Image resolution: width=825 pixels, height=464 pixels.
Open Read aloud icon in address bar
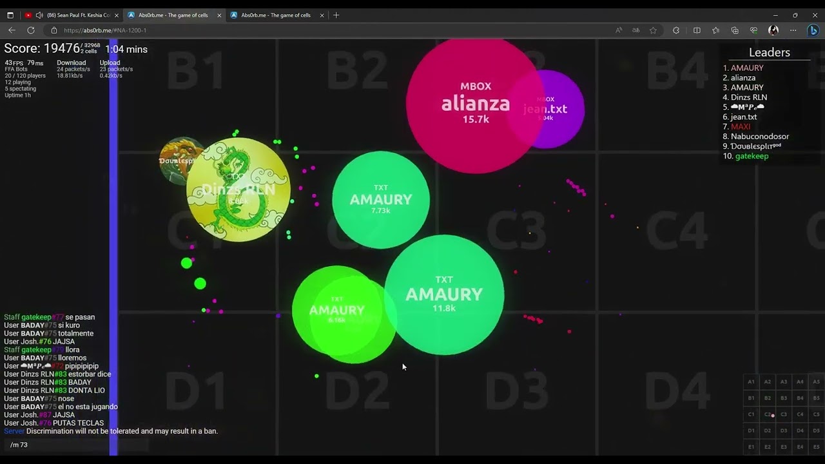pyautogui.click(x=619, y=30)
